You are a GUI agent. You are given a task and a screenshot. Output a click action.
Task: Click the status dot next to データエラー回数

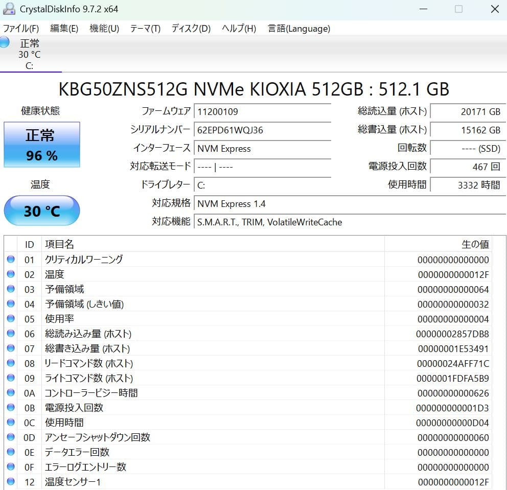(12, 451)
